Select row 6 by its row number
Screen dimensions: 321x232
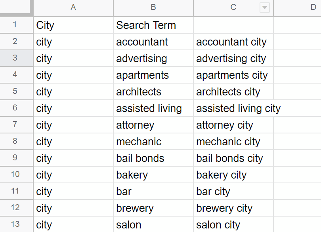(15, 108)
